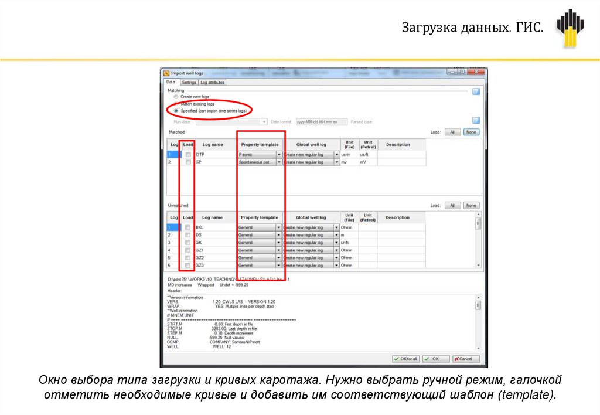
Task: Select the GZ3 log name cell
Action: tap(216, 266)
